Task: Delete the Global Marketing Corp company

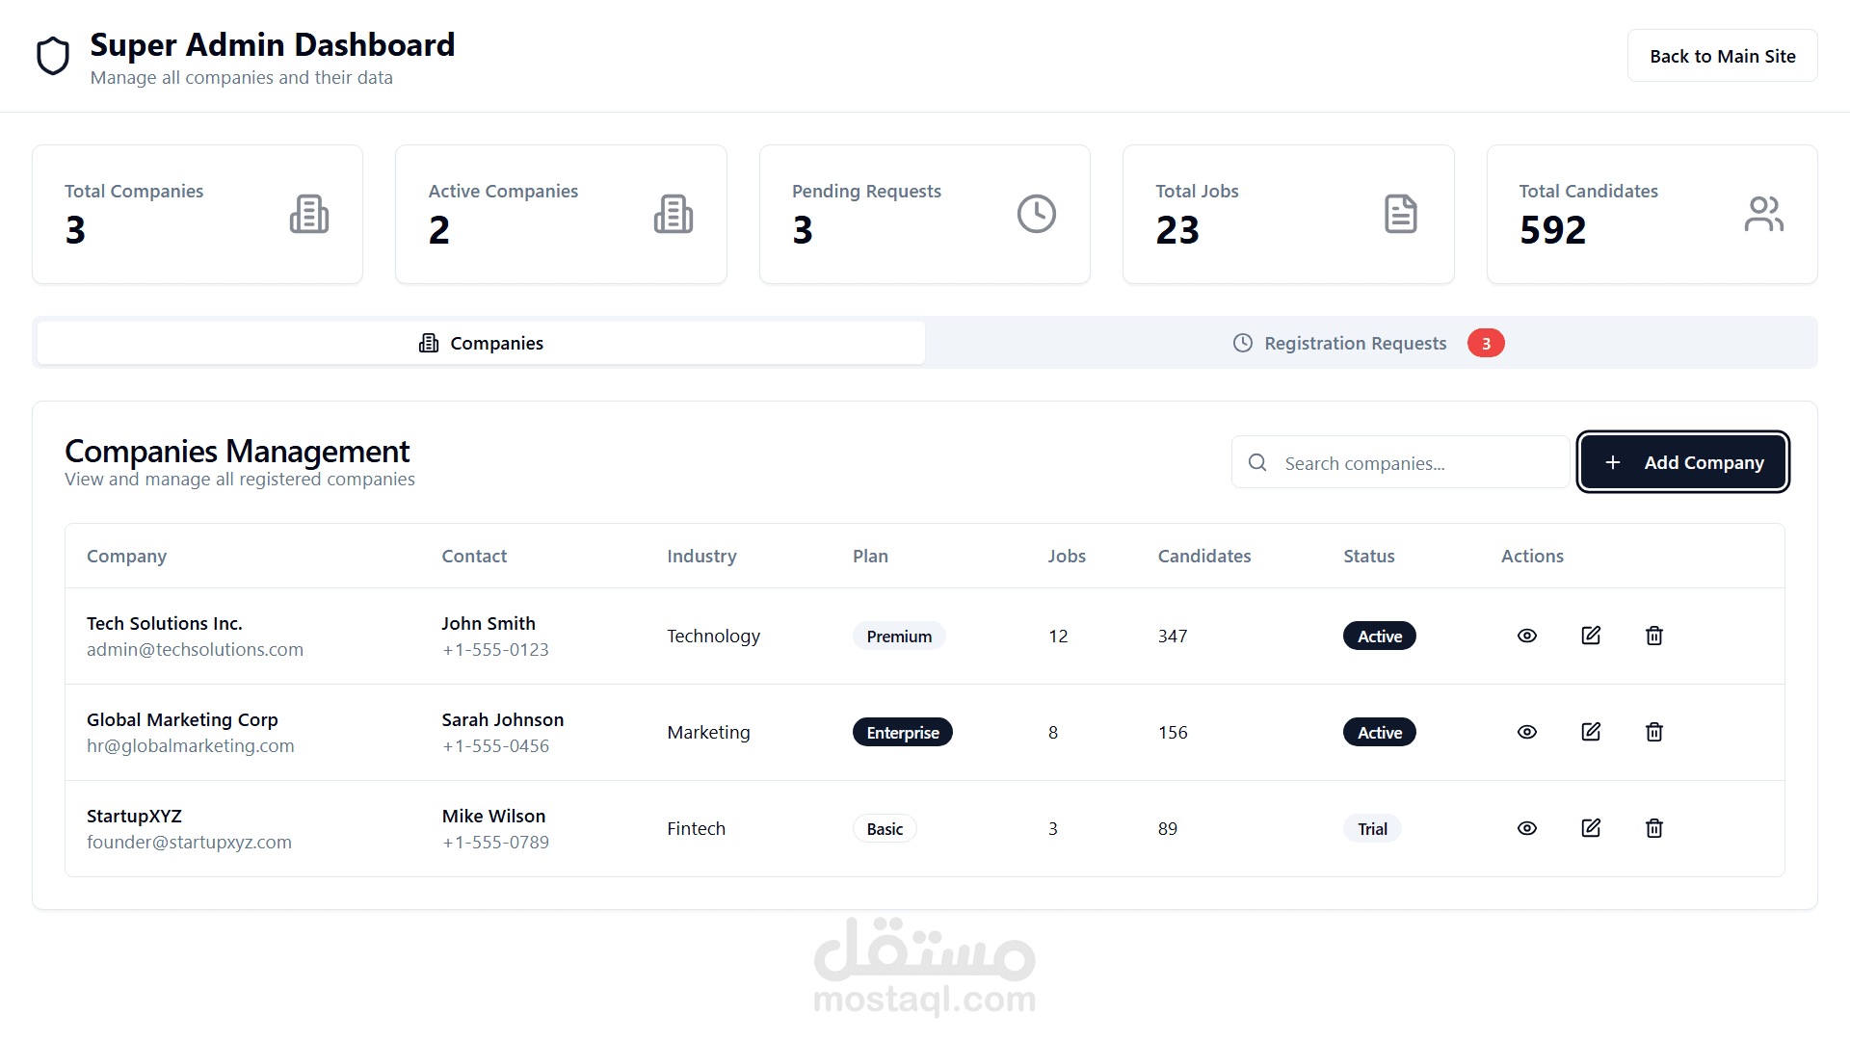Action: (1654, 732)
